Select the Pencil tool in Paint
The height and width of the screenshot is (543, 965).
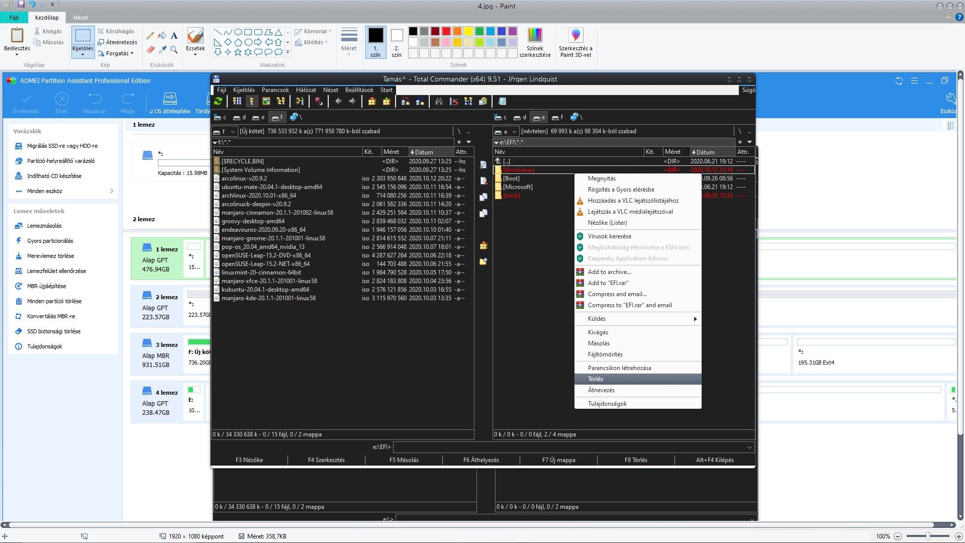point(150,36)
